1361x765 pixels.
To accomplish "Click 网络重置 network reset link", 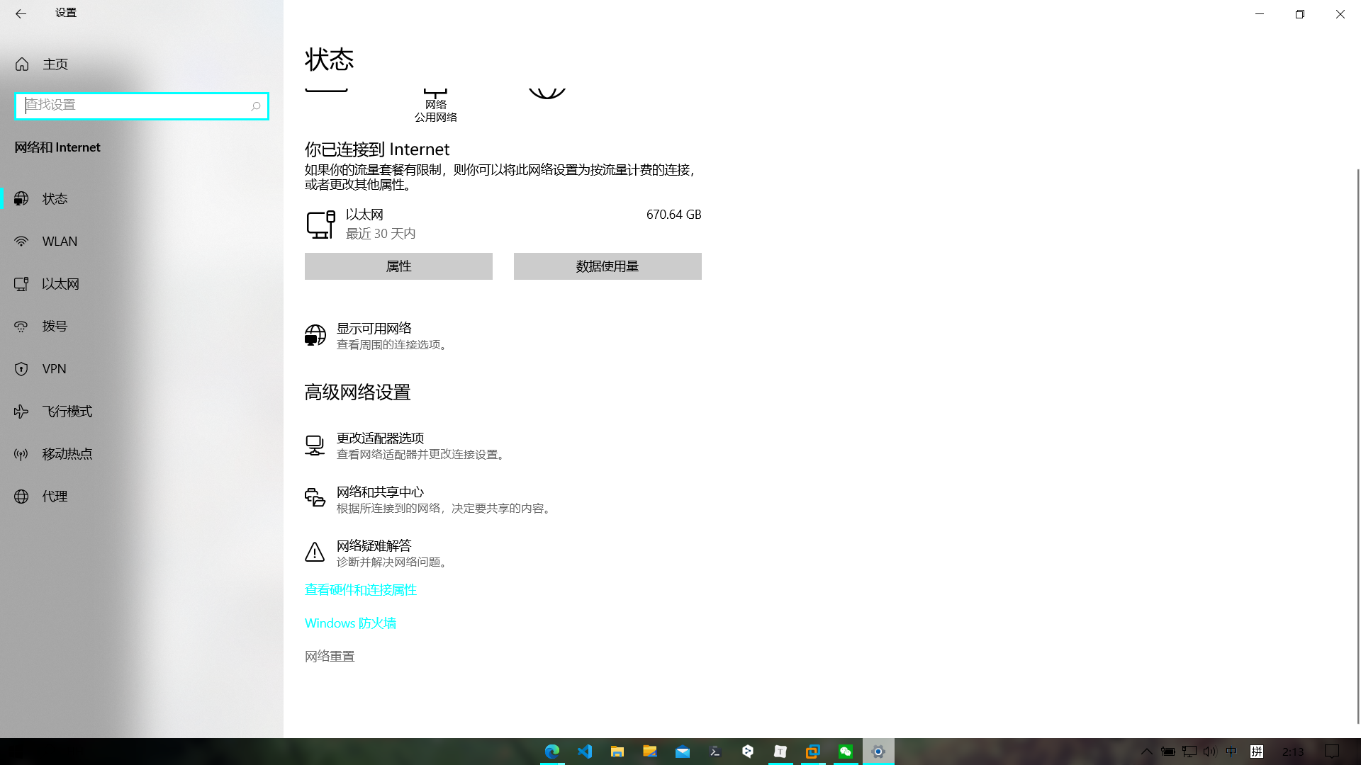I will pyautogui.click(x=330, y=657).
